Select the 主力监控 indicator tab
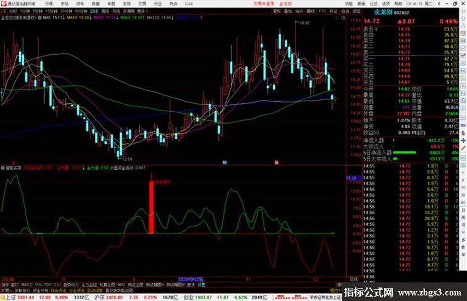This screenshot has height=301, width=467. click(89, 285)
